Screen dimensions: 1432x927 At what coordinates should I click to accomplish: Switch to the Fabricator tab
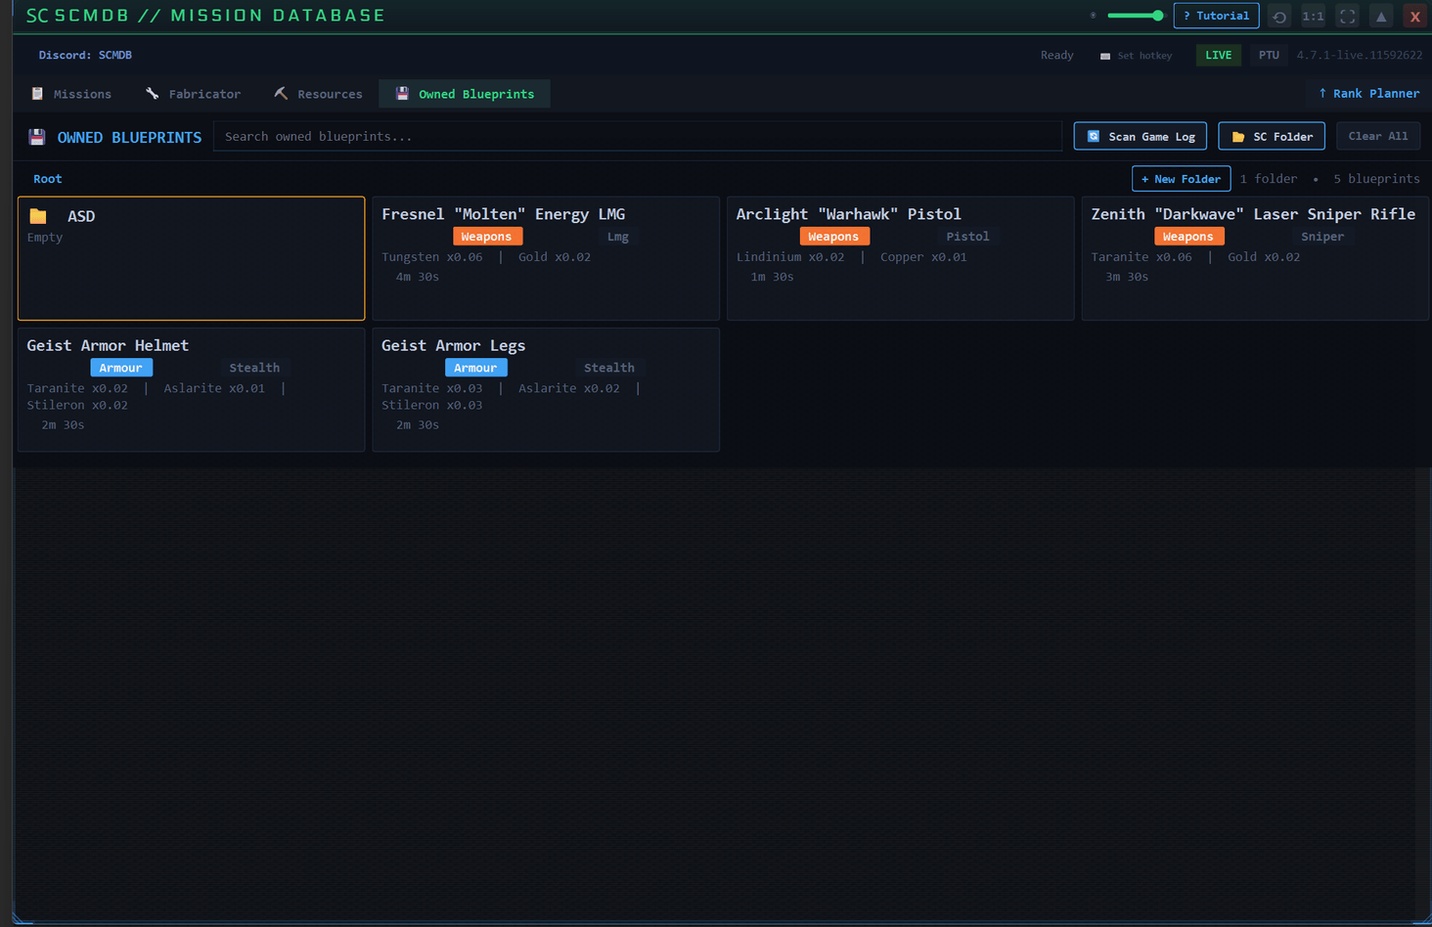(193, 94)
